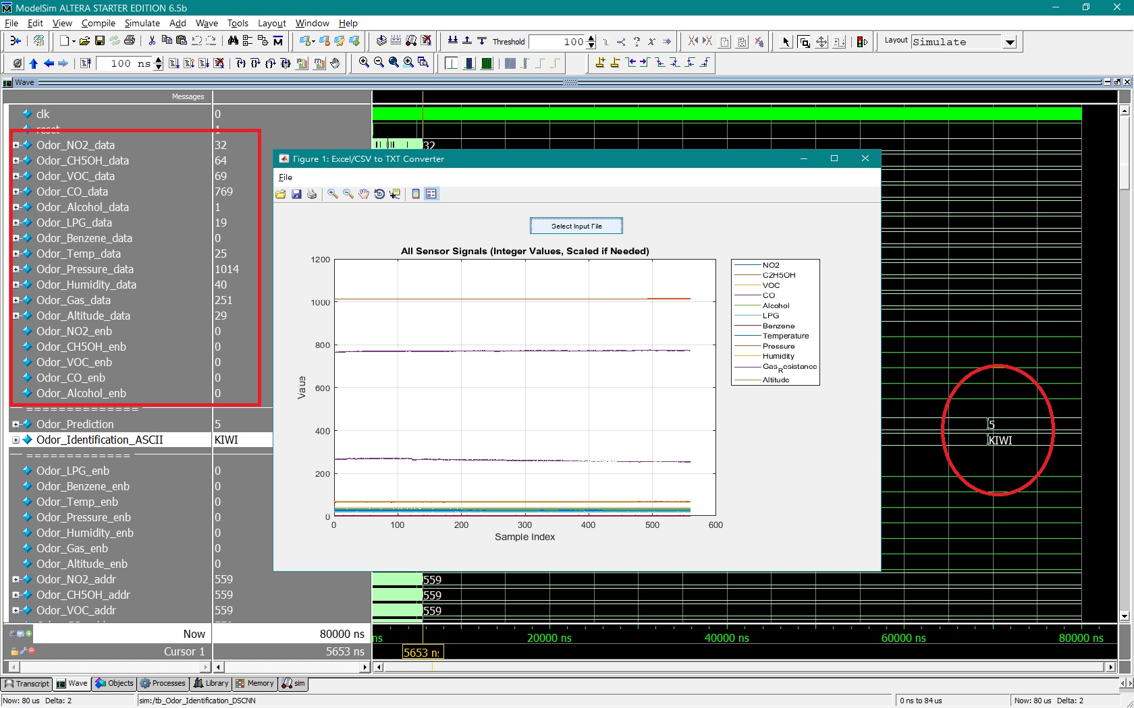Click the Find binoculars icon
The width and height of the screenshot is (1134, 708).
click(233, 41)
